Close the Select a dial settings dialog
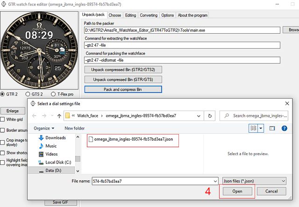299x207 pixels. click(287, 103)
